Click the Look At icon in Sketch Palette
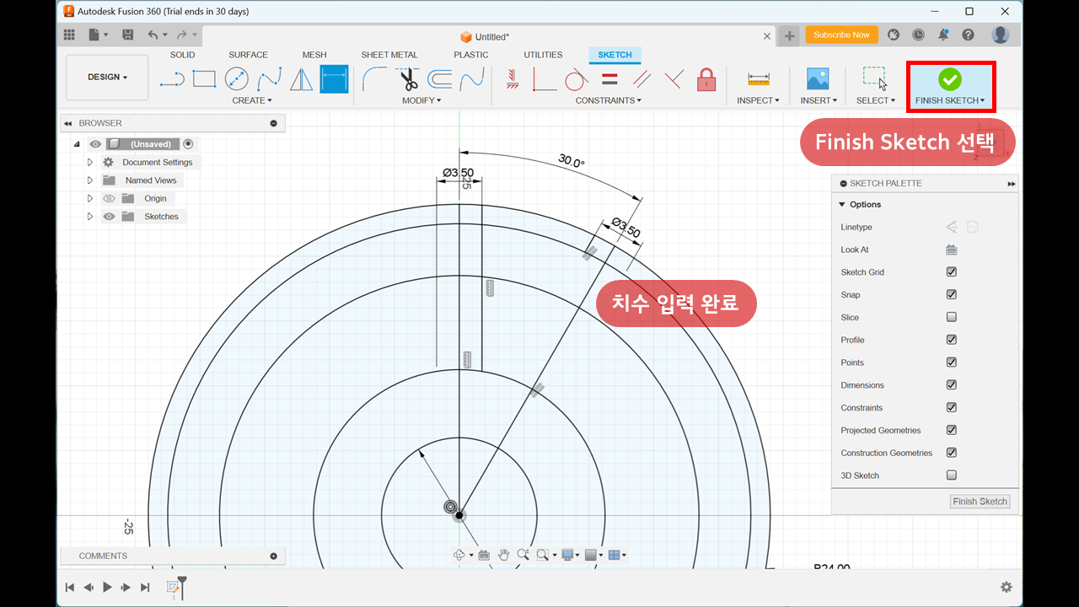The height and width of the screenshot is (607, 1079). tap(952, 250)
